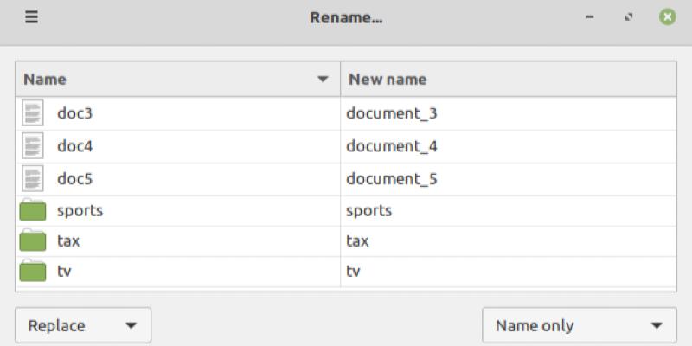Open the hamburger menu in title bar

pos(31,17)
